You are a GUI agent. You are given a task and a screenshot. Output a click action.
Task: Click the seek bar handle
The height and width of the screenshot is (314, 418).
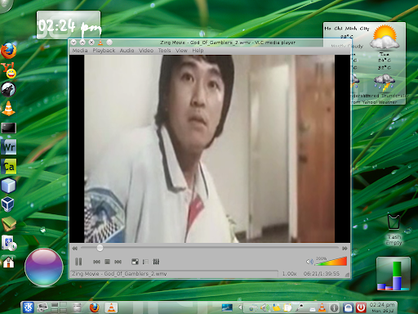(100, 248)
